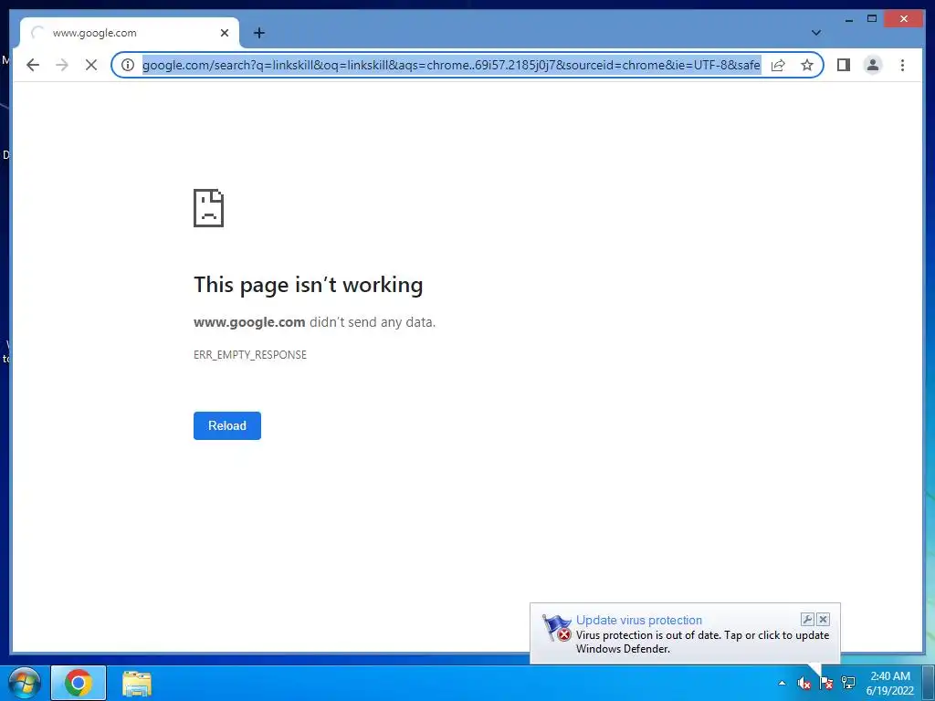Click the forward navigation arrow
This screenshot has width=935, height=701.
pyautogui.click(x=62, y=65)
